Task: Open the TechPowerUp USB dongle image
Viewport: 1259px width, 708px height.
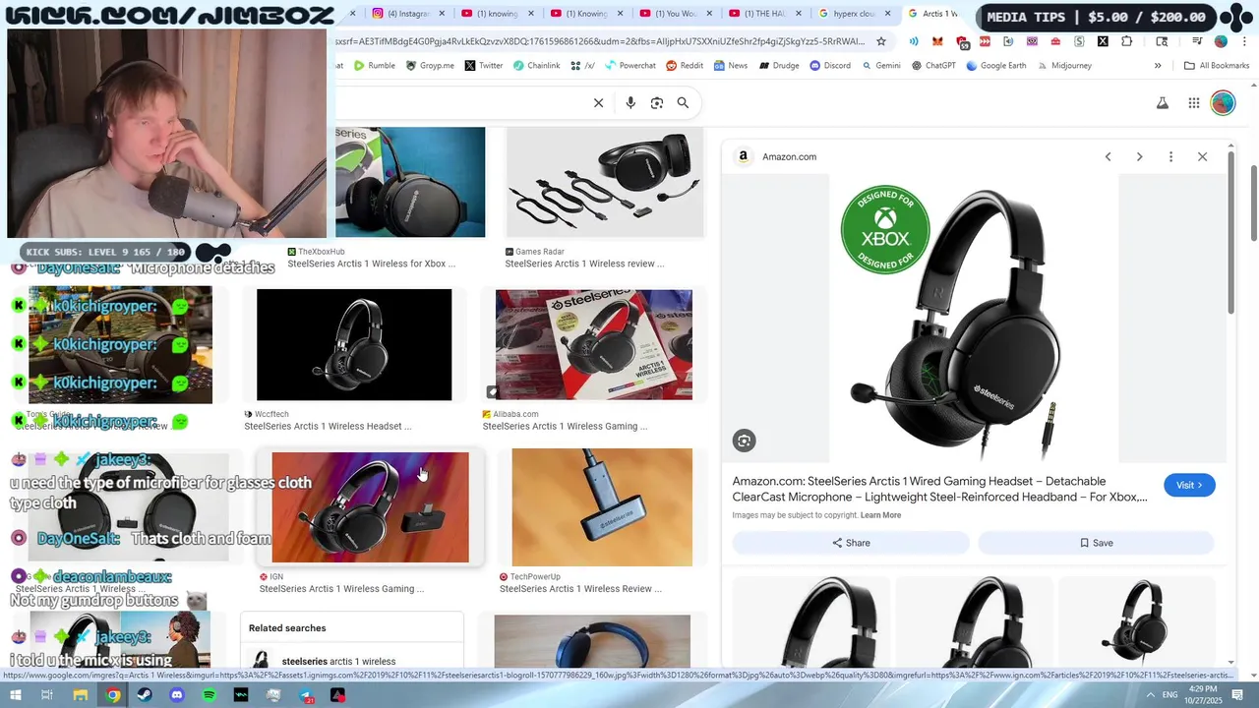Action: point(602,507)
